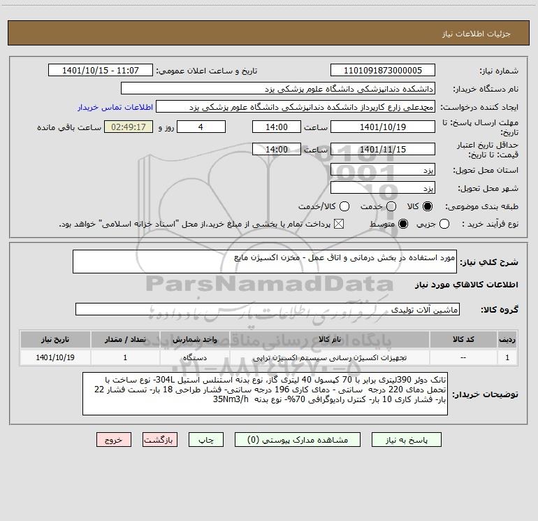The height and width of the screenshot is (521, 538).
Task: Click the ردیف column header
Action: [x=507, y=339]
